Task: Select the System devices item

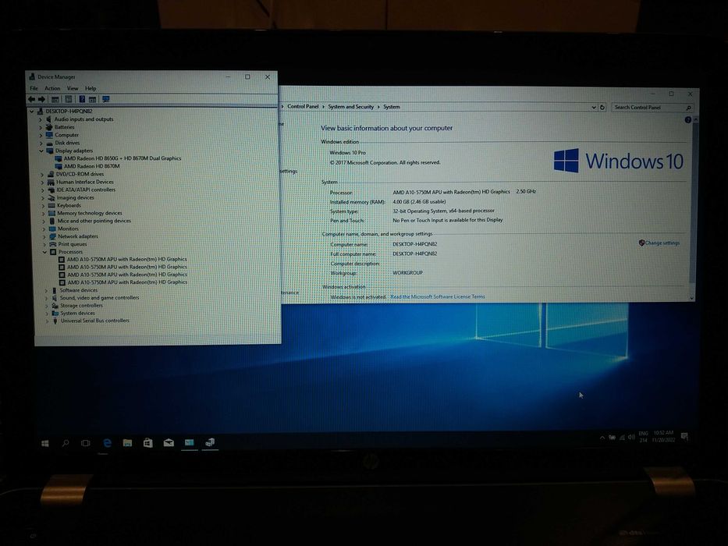Action: coord(77,314)
